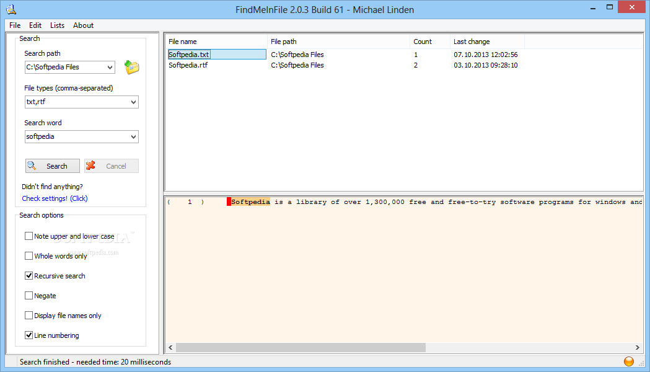Screen dimensions: 650x372
Task: Minimize the FindMeInFile window
Action: (593, 7)
